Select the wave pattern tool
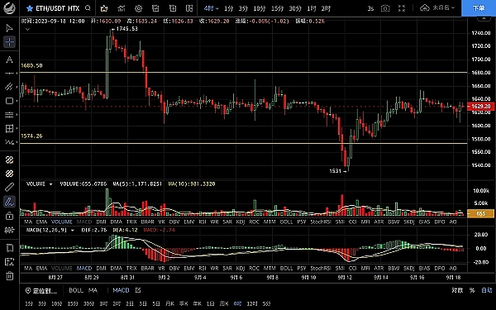This screenshot has width=496, height=310. click(9, 142)
